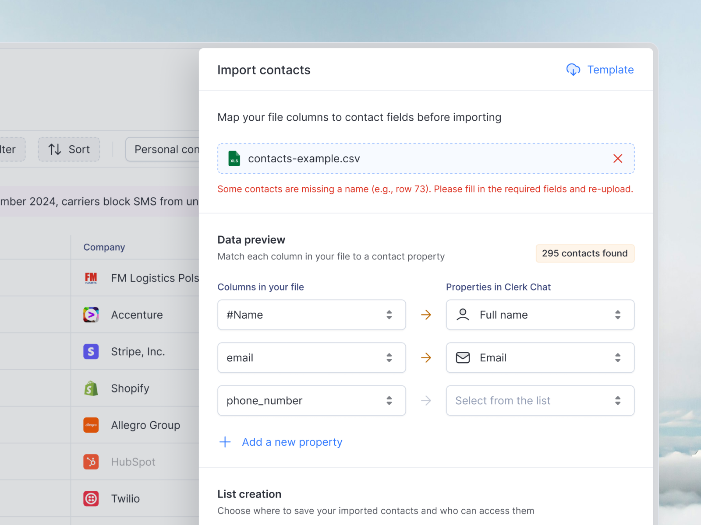Select the 'Stripe, Inc.' company name
Viewport: 701px width, 525px height.
coord(138,352)
